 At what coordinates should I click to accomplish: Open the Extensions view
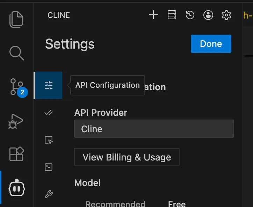(x=17, y=154)
